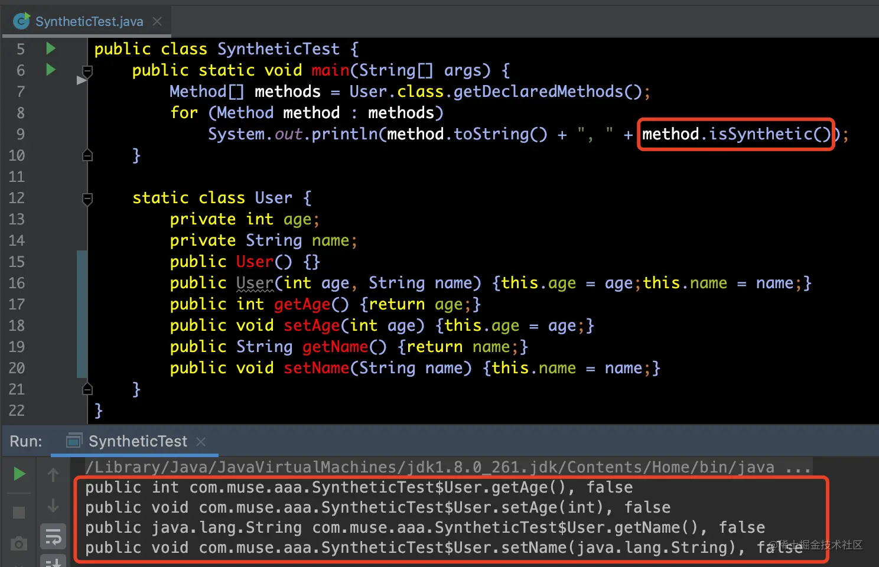879x567 pixels.
Task: Click the setName method name on line 20
Action: pyautogui.click(x=316, y=368)
